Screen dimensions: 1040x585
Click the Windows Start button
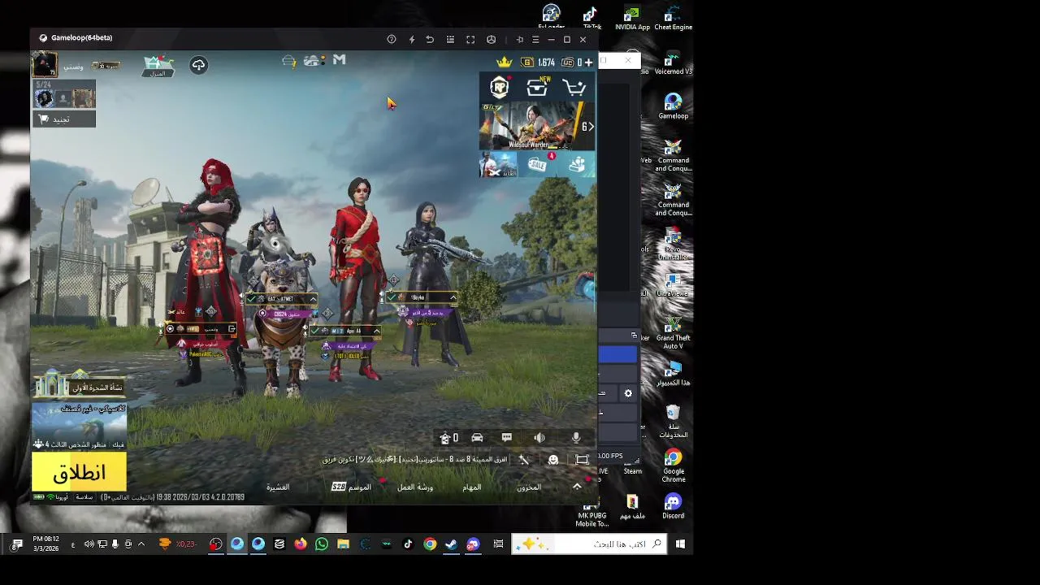click(681, 544)
